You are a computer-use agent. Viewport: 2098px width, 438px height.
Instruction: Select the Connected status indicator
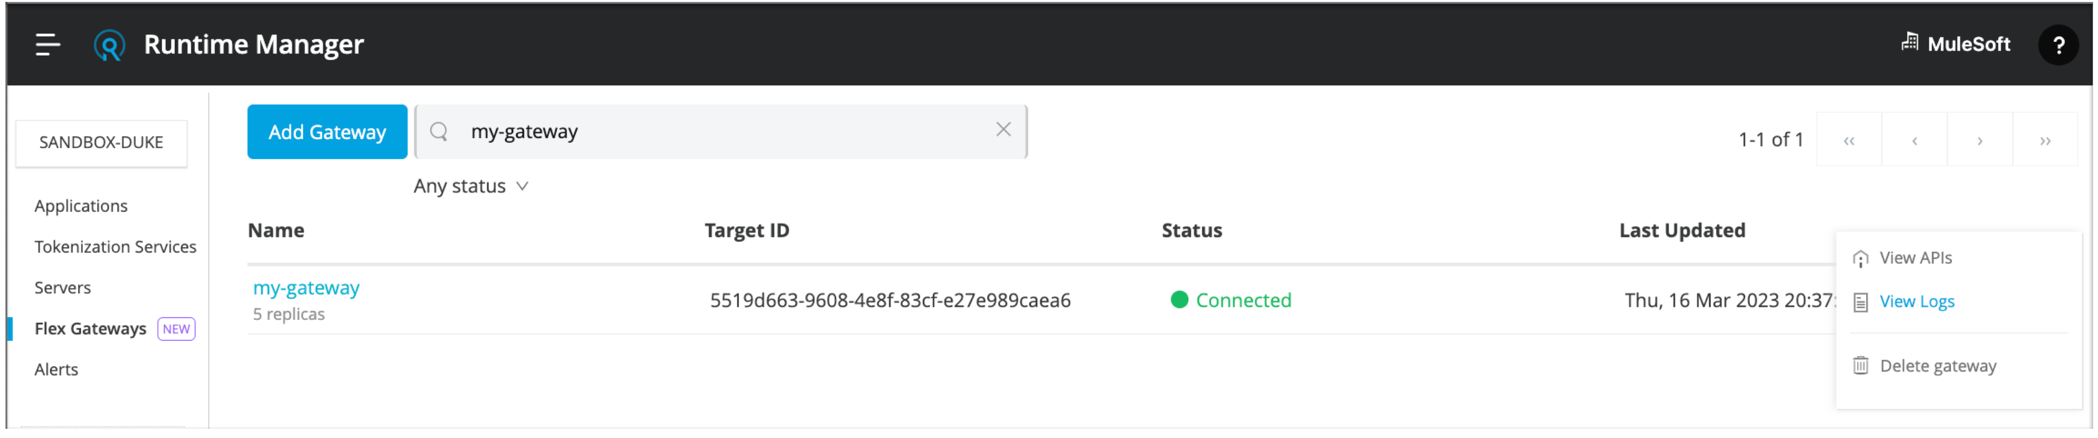point(1179,300)
